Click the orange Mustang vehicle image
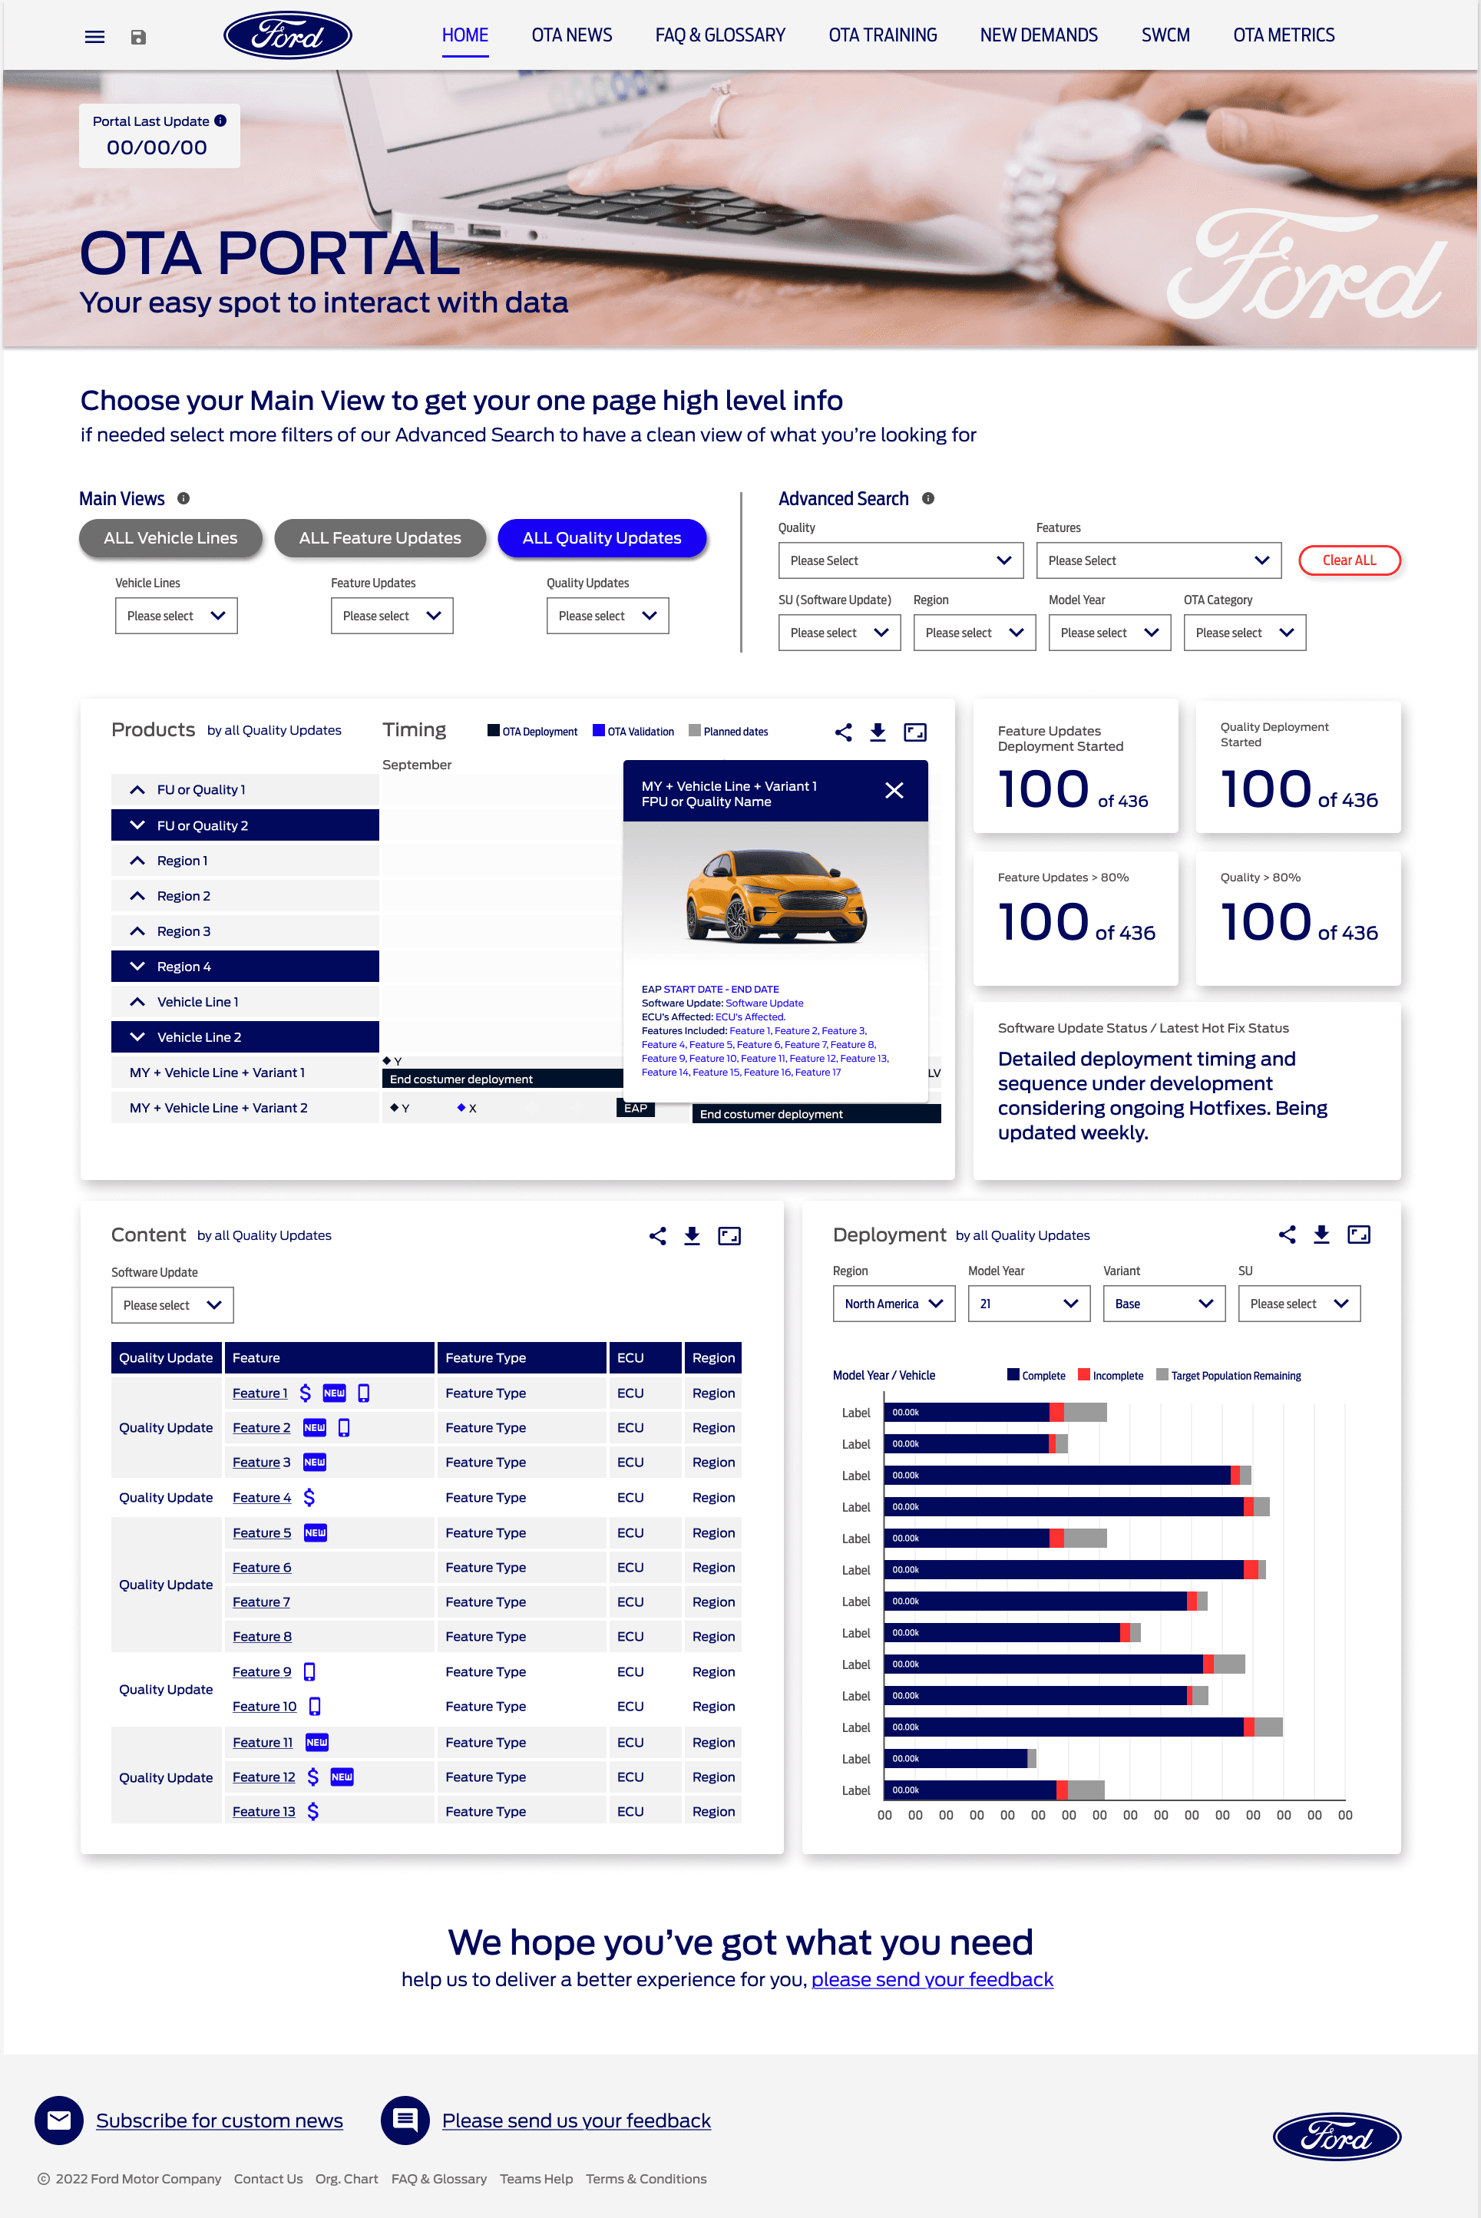Viewport: 1481px width, 2218px height. (x=776, y=896)
